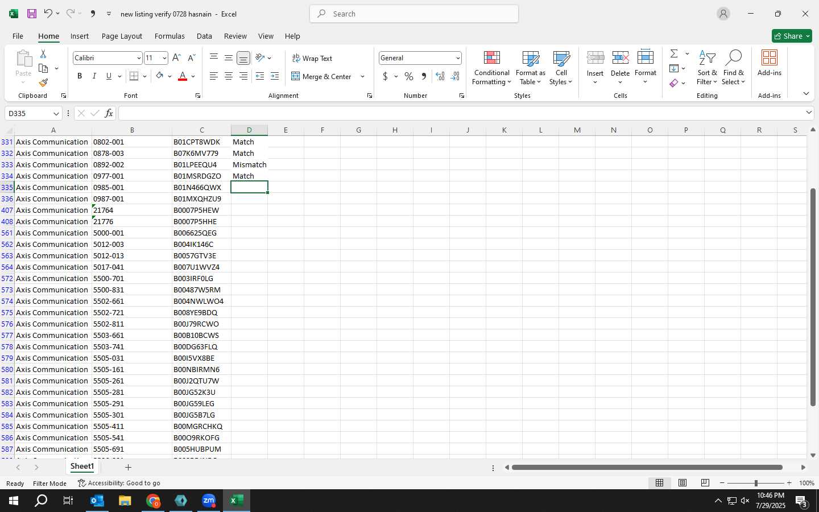Toggle Bottom Align for cell text
The height and width of the screenshot is (512, 819).
pos(243,58)
